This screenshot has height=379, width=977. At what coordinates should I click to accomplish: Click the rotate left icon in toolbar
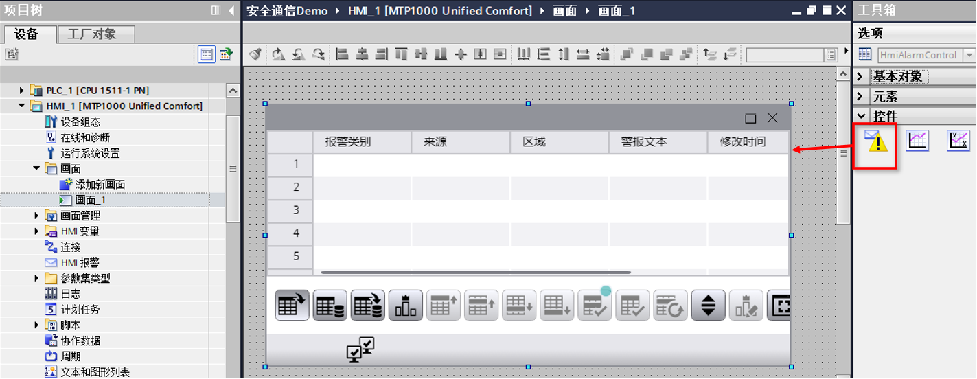[x=298, y=54]
